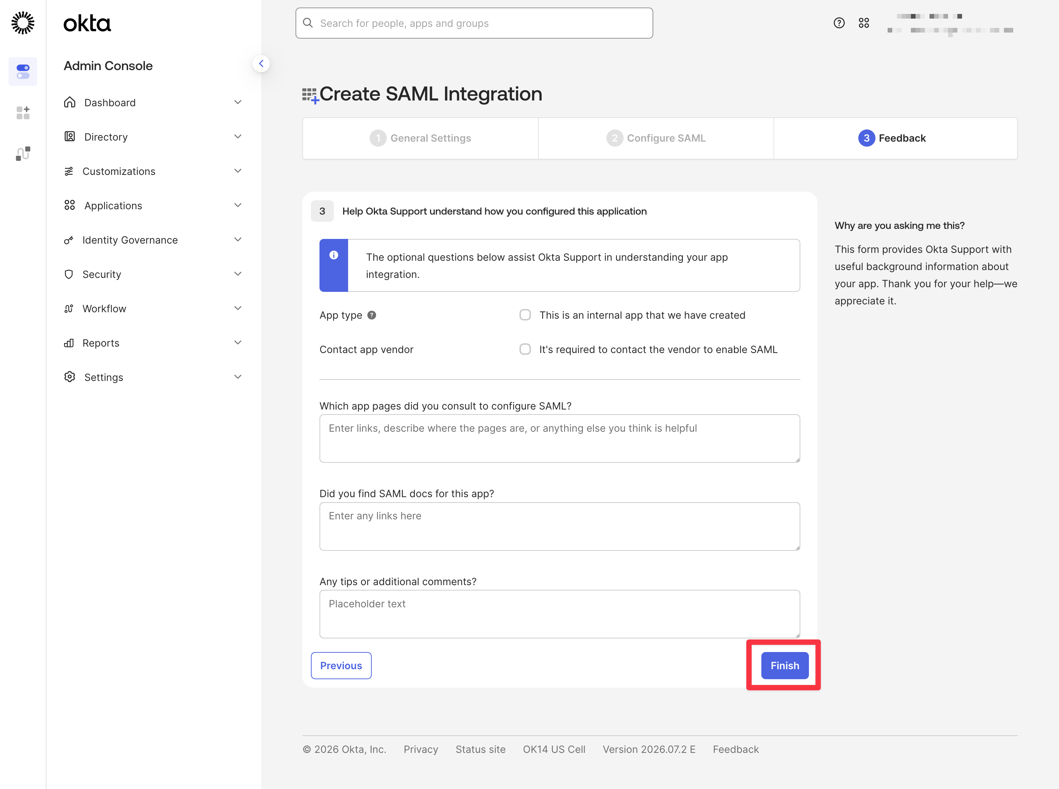This screenshot has height=789, width=1059.
Task: Open the Feedback footer link
Action: [736, 749]
